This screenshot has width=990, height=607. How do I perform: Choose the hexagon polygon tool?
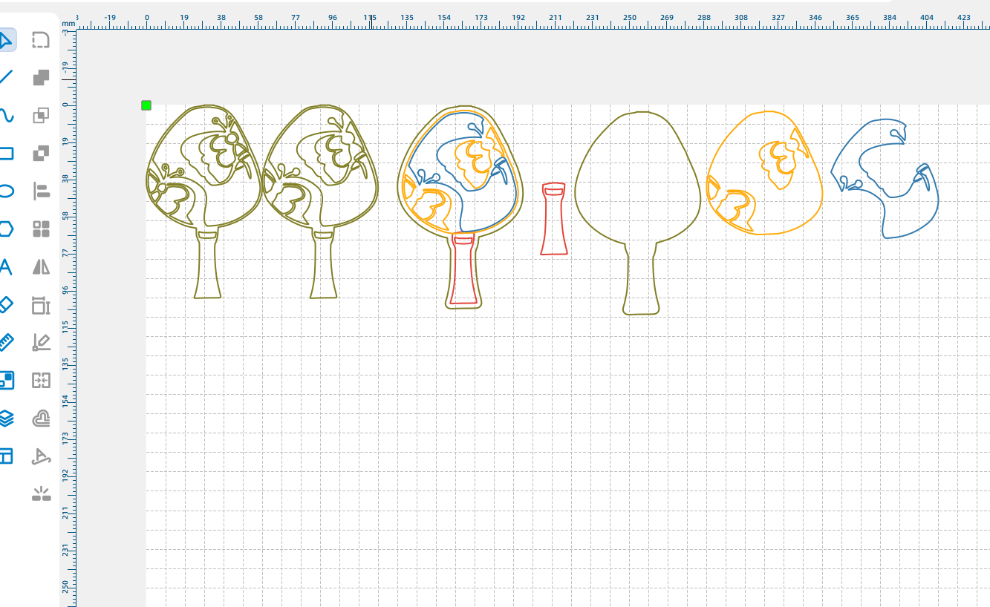click(5, 229)
